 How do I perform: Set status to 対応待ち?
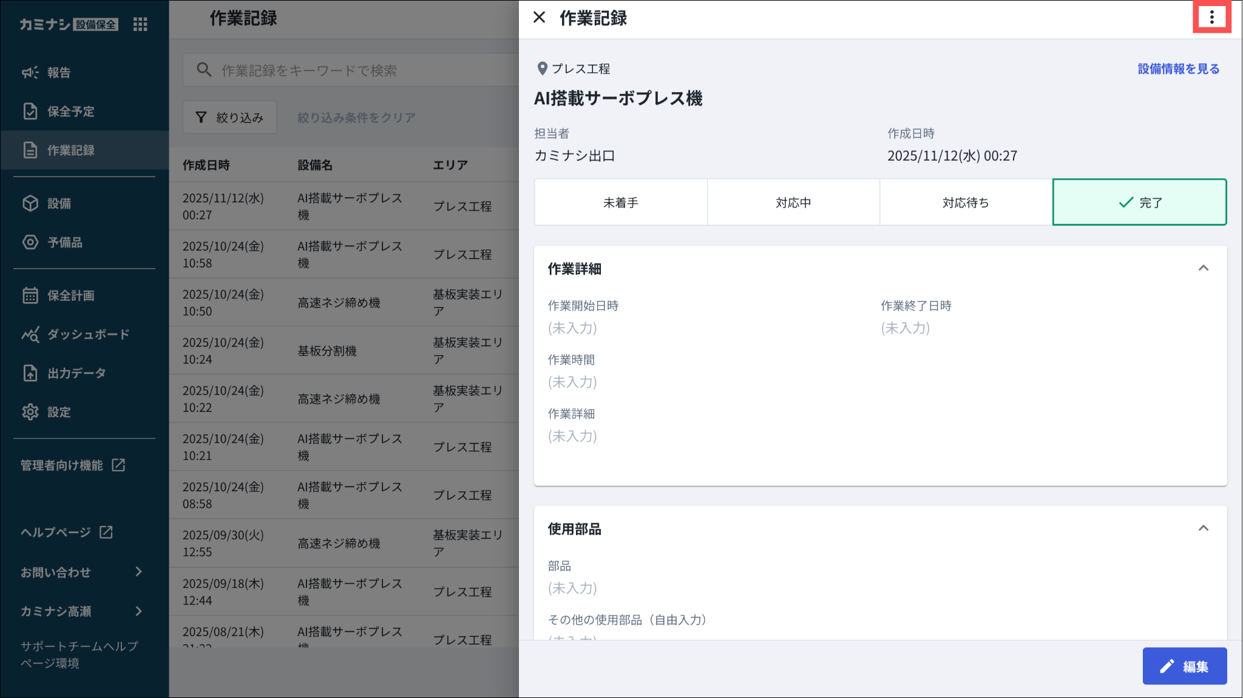tap(965, 203)
